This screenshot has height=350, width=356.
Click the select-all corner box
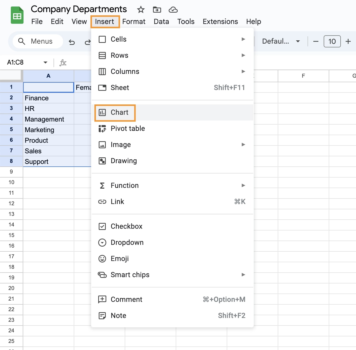coord(11,76)
